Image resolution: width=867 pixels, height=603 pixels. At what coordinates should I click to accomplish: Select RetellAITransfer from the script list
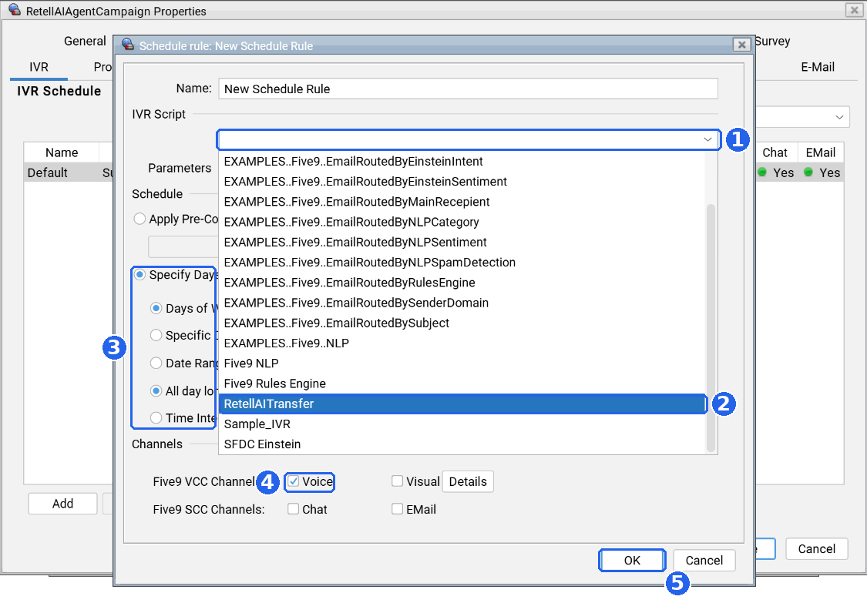coord(462,404)
